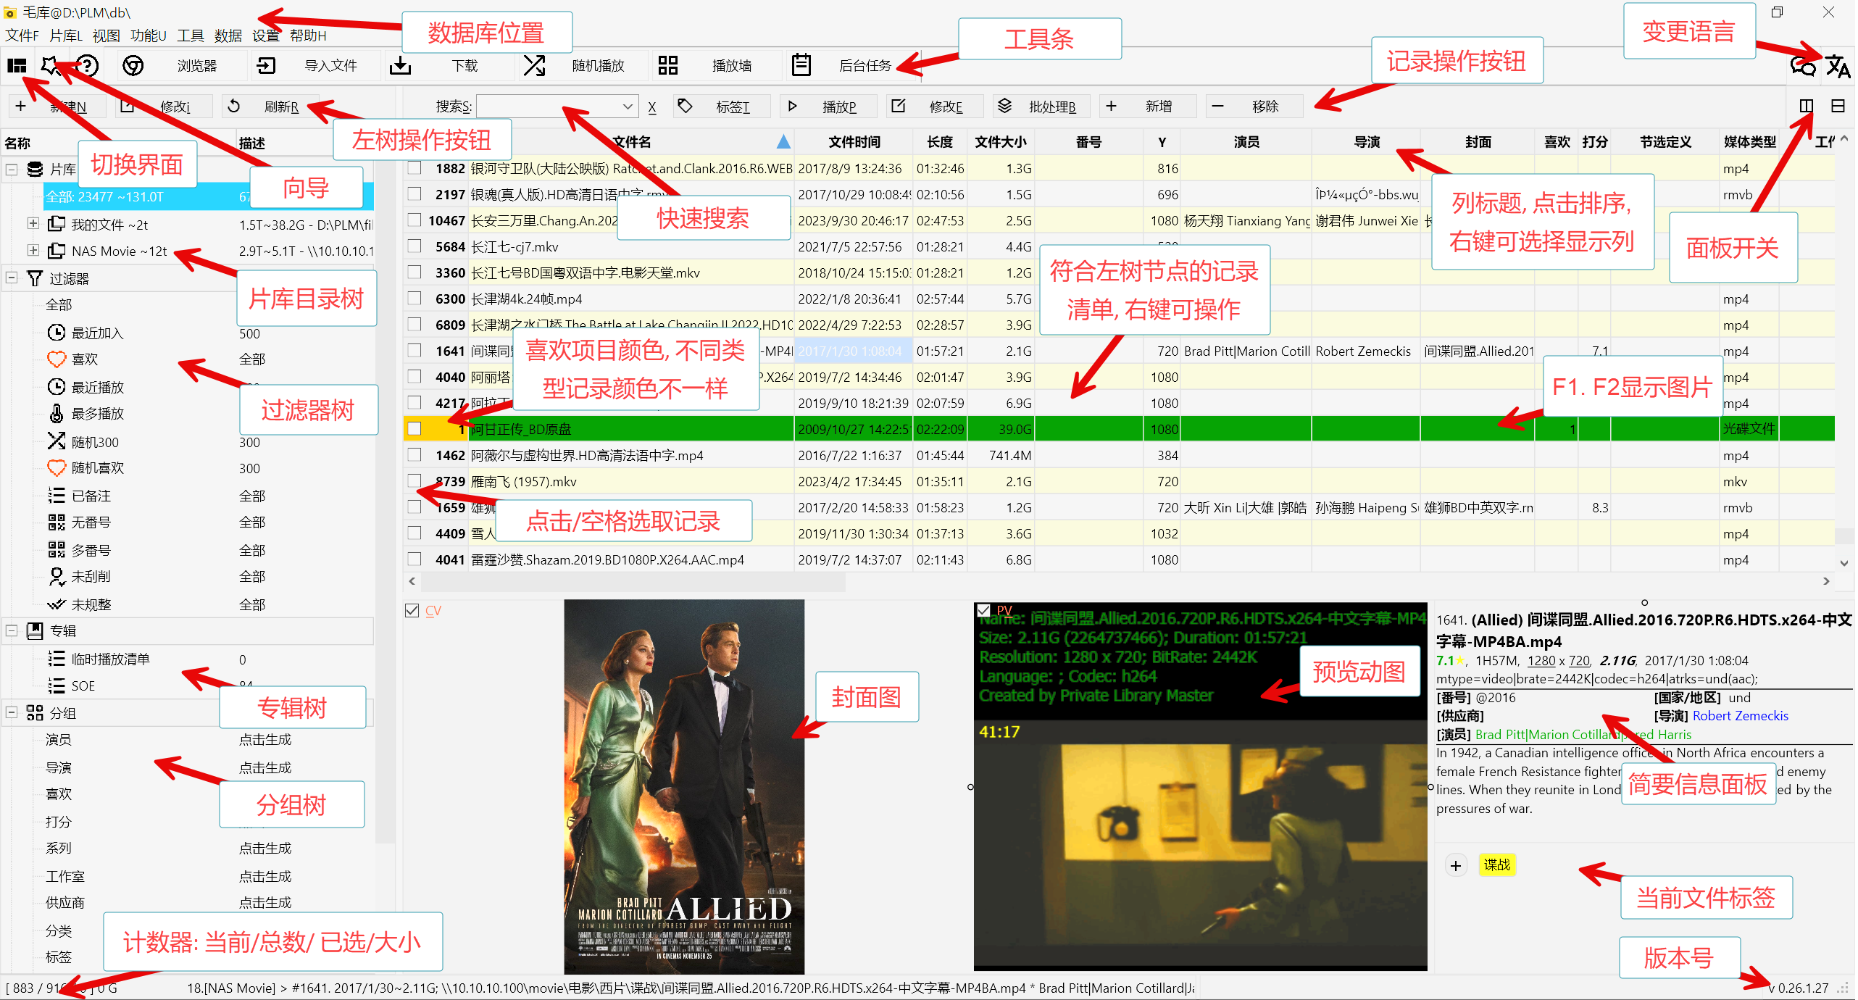Expand the NAS Movie tree node
The image size is (1858, 1000).
pyautogui.click(x=33, y=251)
